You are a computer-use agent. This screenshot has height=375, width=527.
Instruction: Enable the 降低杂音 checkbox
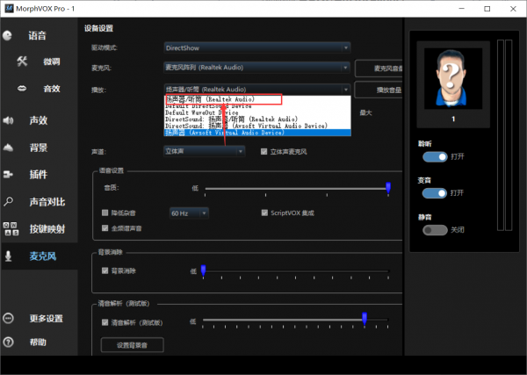(105, 213)
